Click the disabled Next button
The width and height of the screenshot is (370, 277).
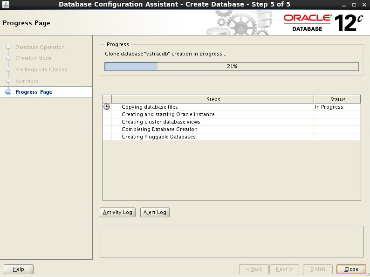coord(284,269)
